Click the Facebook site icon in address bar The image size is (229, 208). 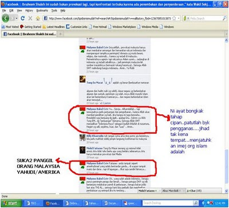(46, 18)
